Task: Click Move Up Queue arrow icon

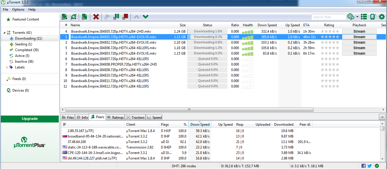Action: (x=136, y=17)
